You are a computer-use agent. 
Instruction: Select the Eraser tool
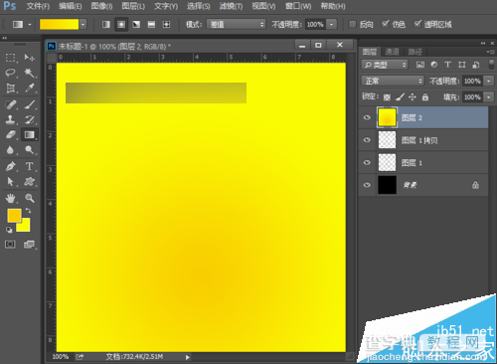pos(11,135)
